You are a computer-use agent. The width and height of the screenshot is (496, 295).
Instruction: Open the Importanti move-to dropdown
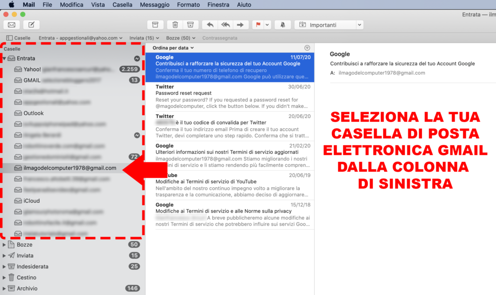coord(329,25)
